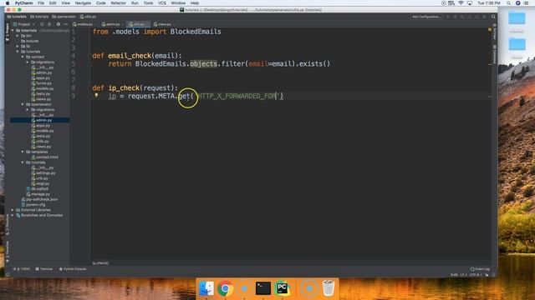The image size is (535, 300).
Task: Select db.sqlite3 in project tree
Action: 38,189
